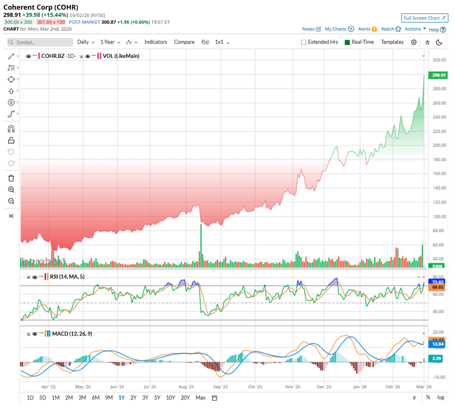This screenshot has height=408, width=455.
Task: Toggle MACD indicator visibility eye
Action: (x=34, y=334)
